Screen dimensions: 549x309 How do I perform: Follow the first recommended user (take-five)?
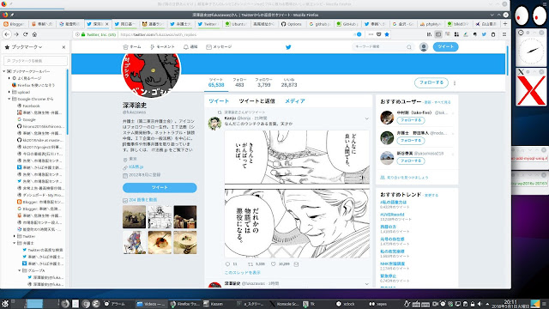[x=411, y=120]
